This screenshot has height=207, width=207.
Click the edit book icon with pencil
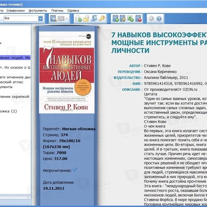[x=122, y=18]
